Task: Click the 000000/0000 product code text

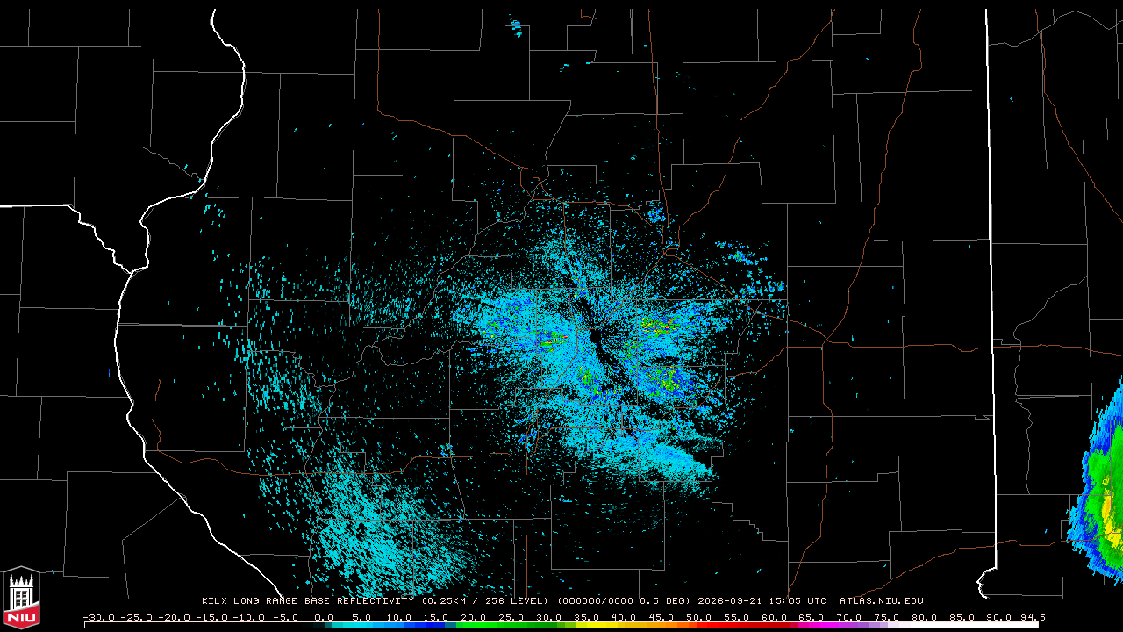Action: coord(599,601)
